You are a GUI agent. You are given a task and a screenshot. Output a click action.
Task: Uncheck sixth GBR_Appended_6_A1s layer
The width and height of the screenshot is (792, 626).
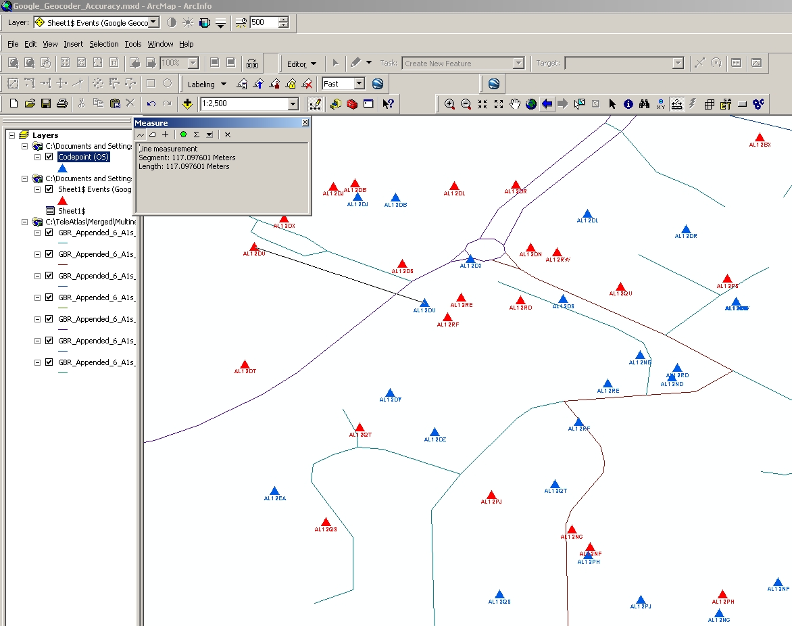(49, 341)
